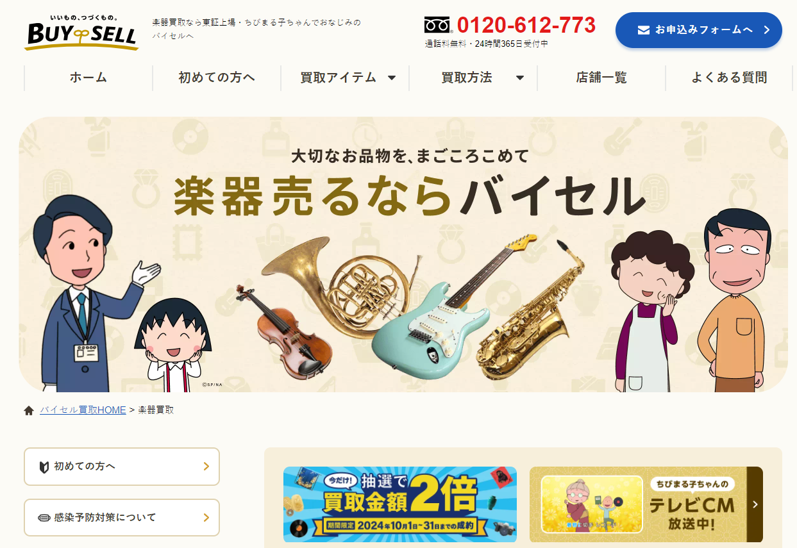Open the 買取金額2倍 campaign banner
Screen dimensions: 797x548
pos(400,504)
